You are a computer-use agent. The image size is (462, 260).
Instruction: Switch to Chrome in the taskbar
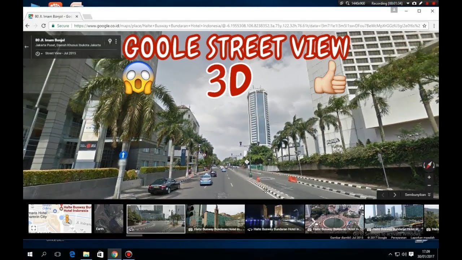pyautogui.click(x=114, y=254)
